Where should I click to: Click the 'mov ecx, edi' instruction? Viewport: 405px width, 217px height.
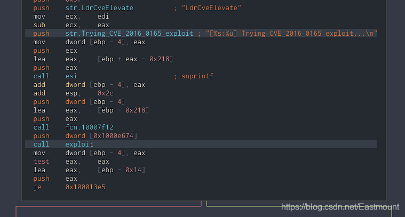(x=72, y=17)
